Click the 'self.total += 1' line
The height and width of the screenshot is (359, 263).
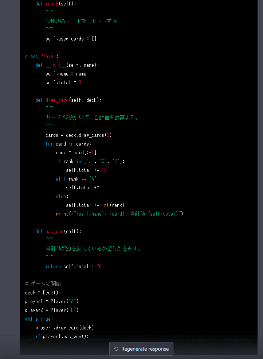(85, 188)
